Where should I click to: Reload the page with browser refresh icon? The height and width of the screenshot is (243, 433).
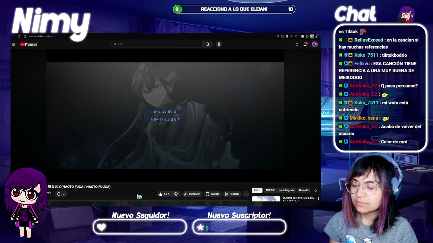(19, 36)
